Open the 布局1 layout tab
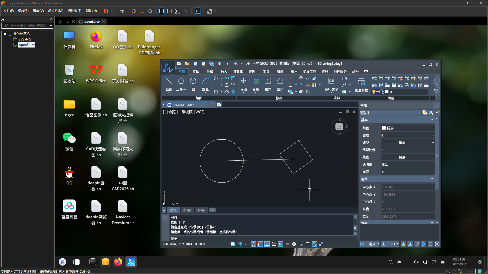488x274 pixels. pyautogui.click(x=187, y=210)
